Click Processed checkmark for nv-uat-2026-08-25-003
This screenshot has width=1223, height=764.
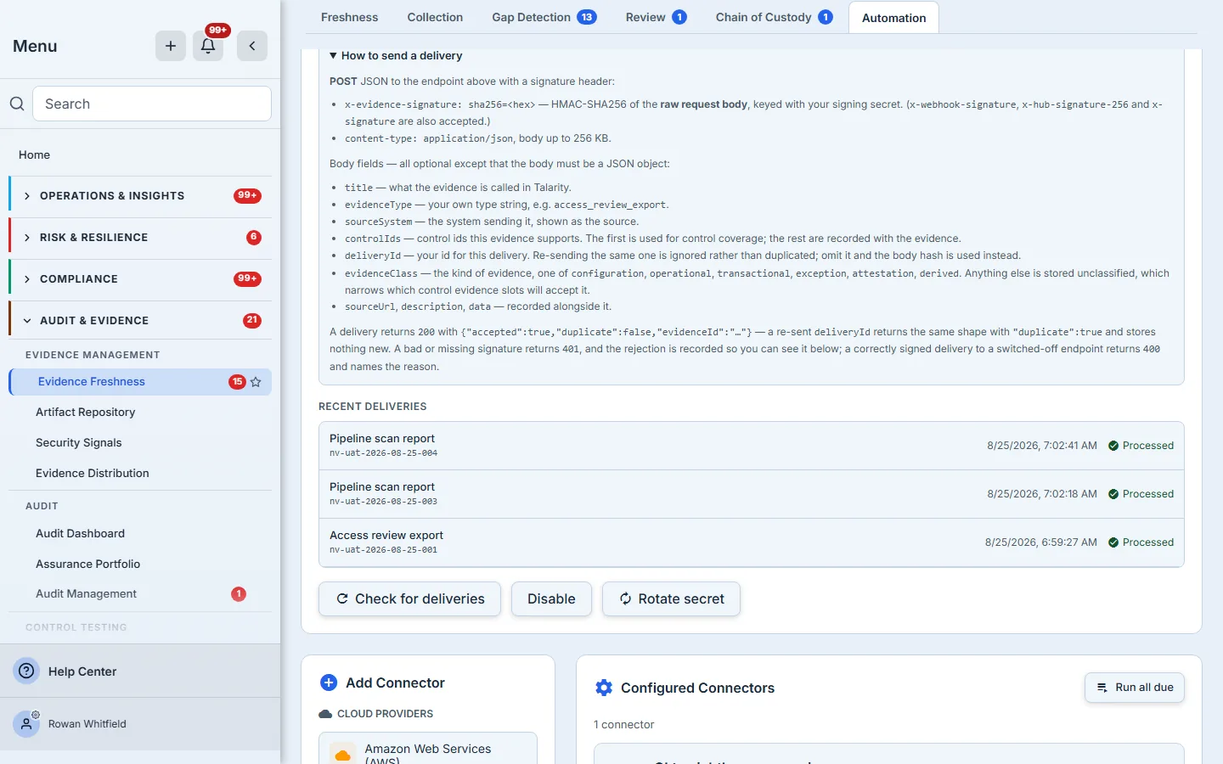tap(1113, 494)
